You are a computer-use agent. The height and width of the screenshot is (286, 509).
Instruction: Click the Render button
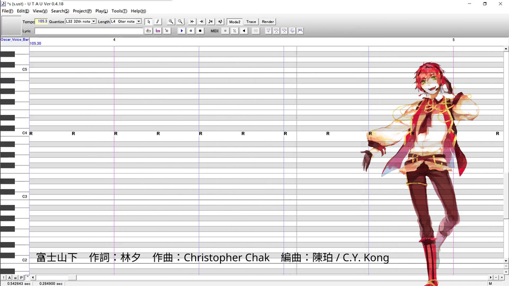[x=268, y=22]
